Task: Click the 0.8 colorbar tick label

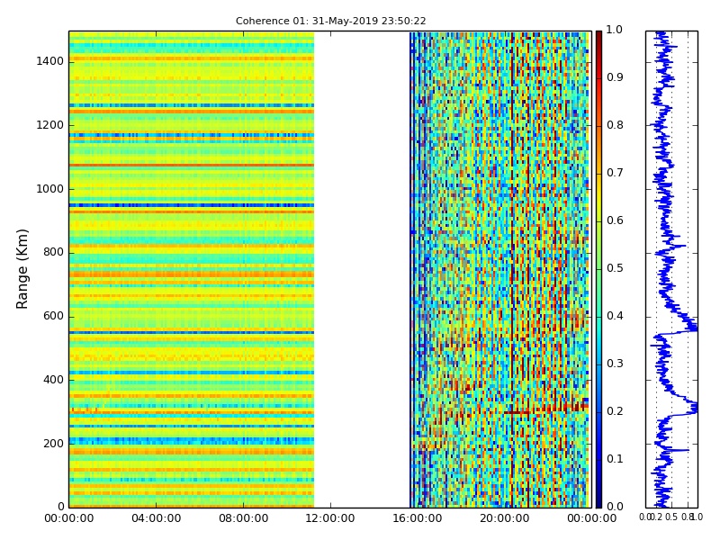Action: [x=615, y=125]
